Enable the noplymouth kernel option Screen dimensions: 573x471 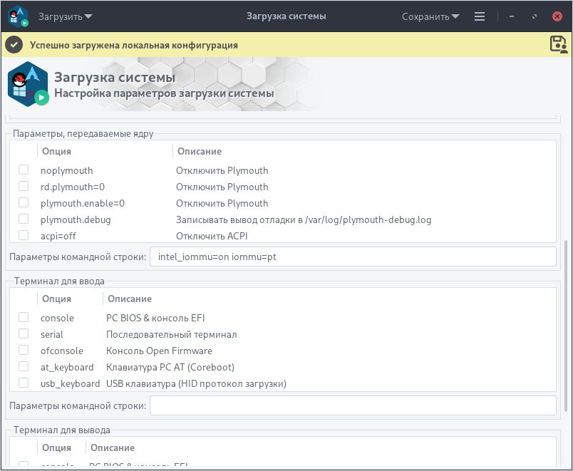tap(23, 170)
